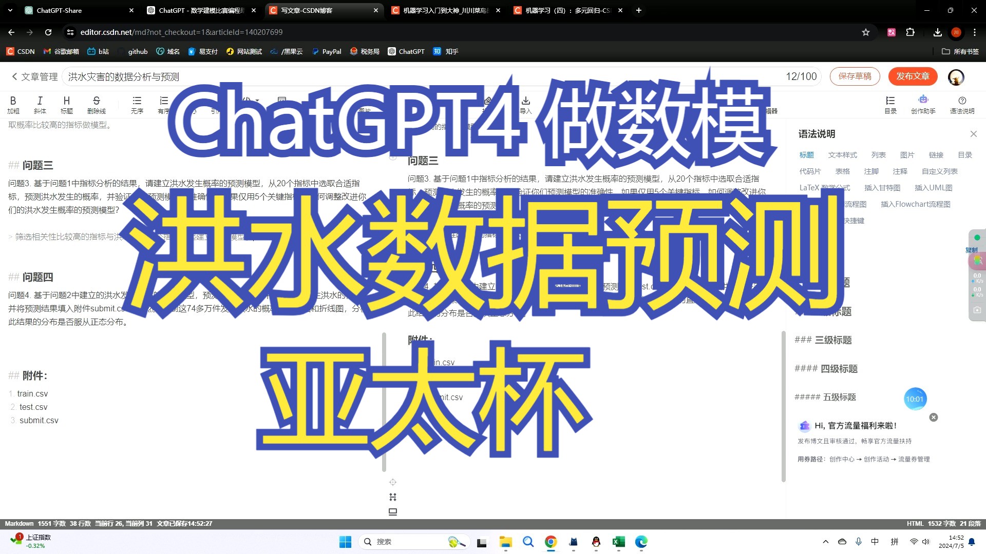This screenshot has height=554, width=986.
Task: Insert an unordered list (无序)
Action: click(x=137, y=104)
